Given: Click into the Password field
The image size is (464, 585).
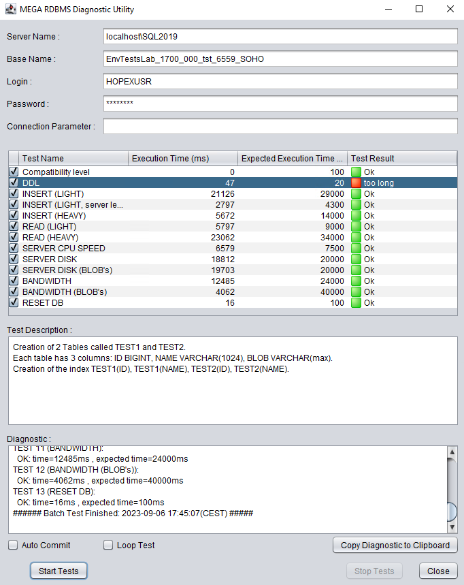Looking at the screenshot, I should pyautogui.click(x=280, y=104).
